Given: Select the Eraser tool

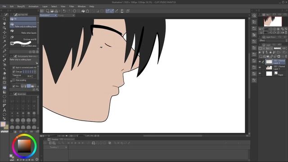Looking at the screenshot, I should coord(4,73).
